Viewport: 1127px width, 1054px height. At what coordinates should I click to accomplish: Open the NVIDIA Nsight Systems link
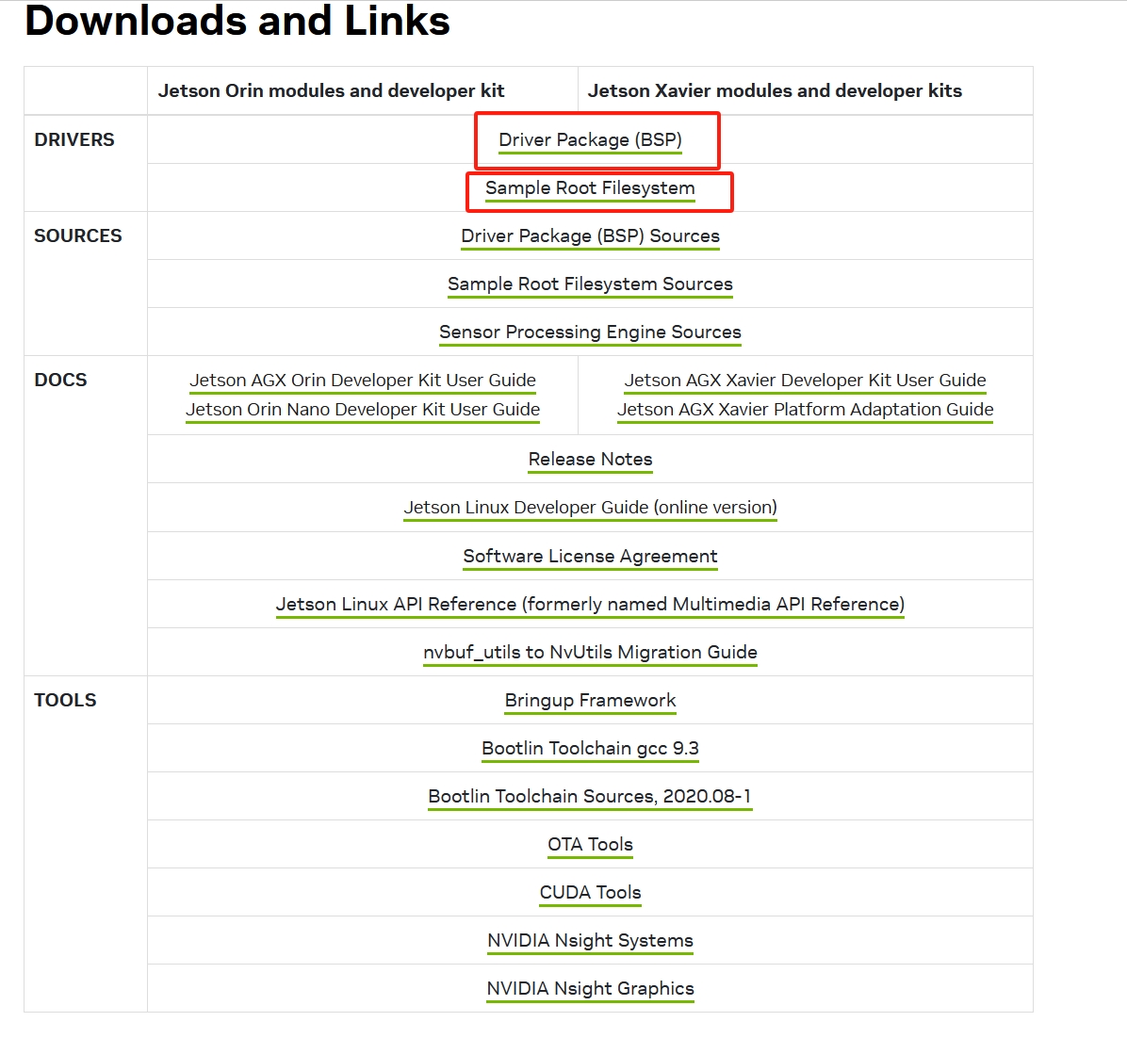[x=590, y=940]
